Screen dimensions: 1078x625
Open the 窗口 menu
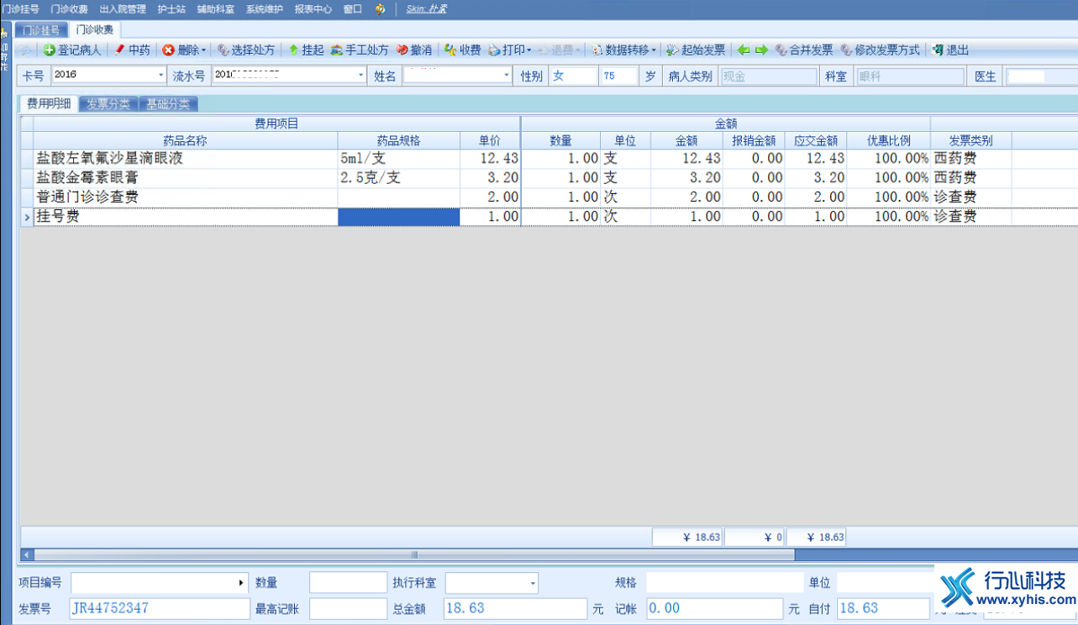click(353, 9)
